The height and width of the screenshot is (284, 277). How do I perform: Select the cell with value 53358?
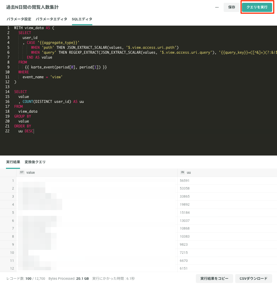coord(227,189)
